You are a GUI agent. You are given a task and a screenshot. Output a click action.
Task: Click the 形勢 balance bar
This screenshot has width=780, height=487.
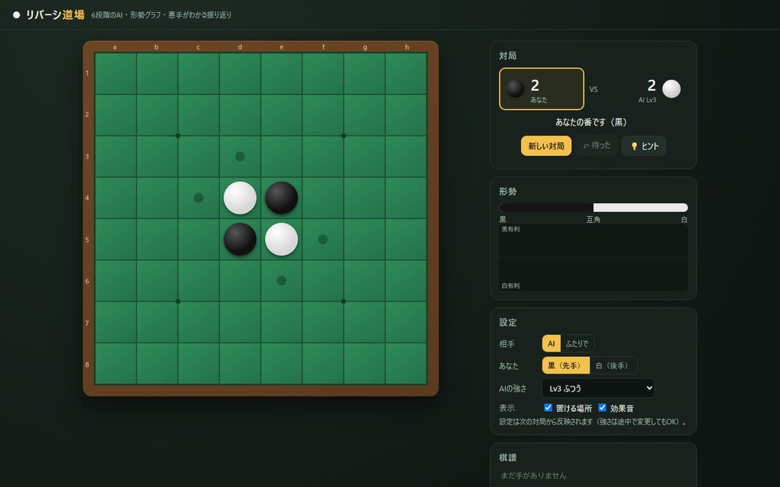point(593,208)
